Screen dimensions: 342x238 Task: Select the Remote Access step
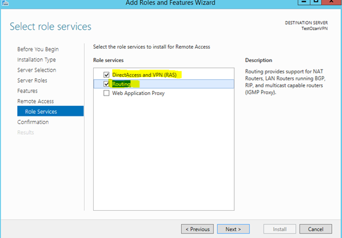pyautogui.click(x=35, y=101)
